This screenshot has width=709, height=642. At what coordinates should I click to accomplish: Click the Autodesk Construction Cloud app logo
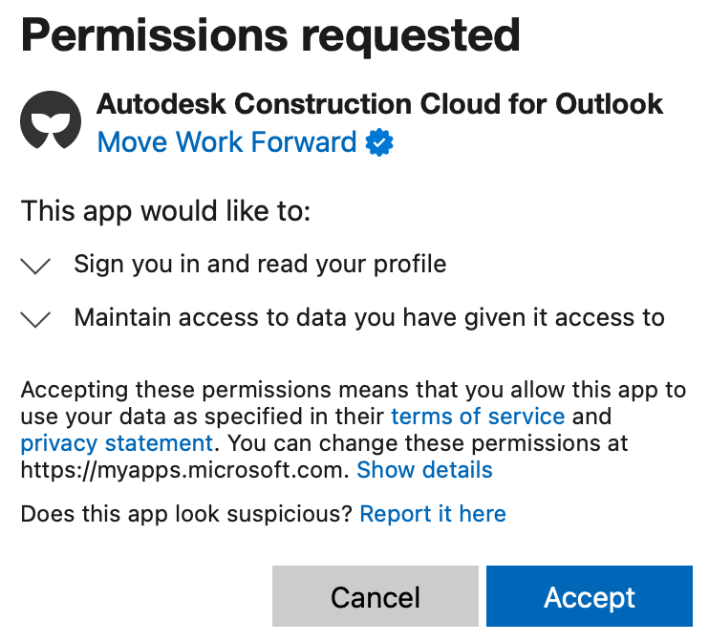tap(51, 121)
